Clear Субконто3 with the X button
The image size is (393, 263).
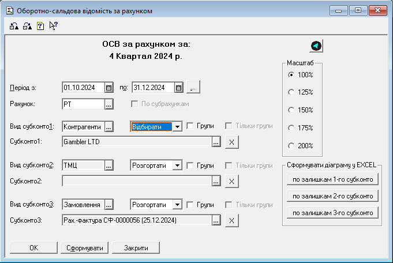tap(231, 220)
